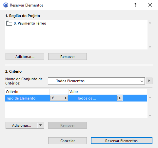Click the region list scroll-up arrow

150,23
